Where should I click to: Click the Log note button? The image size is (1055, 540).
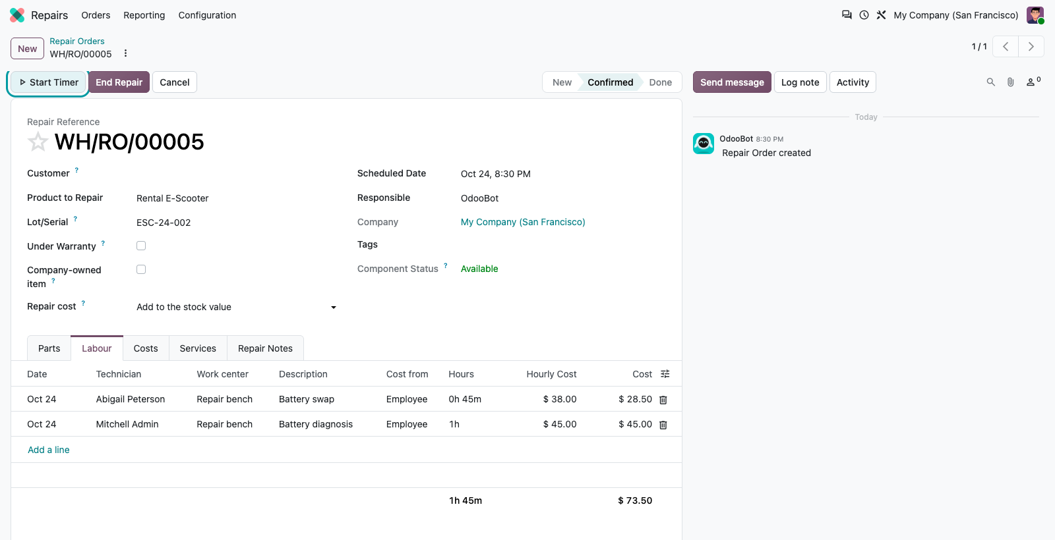(800, 82)
